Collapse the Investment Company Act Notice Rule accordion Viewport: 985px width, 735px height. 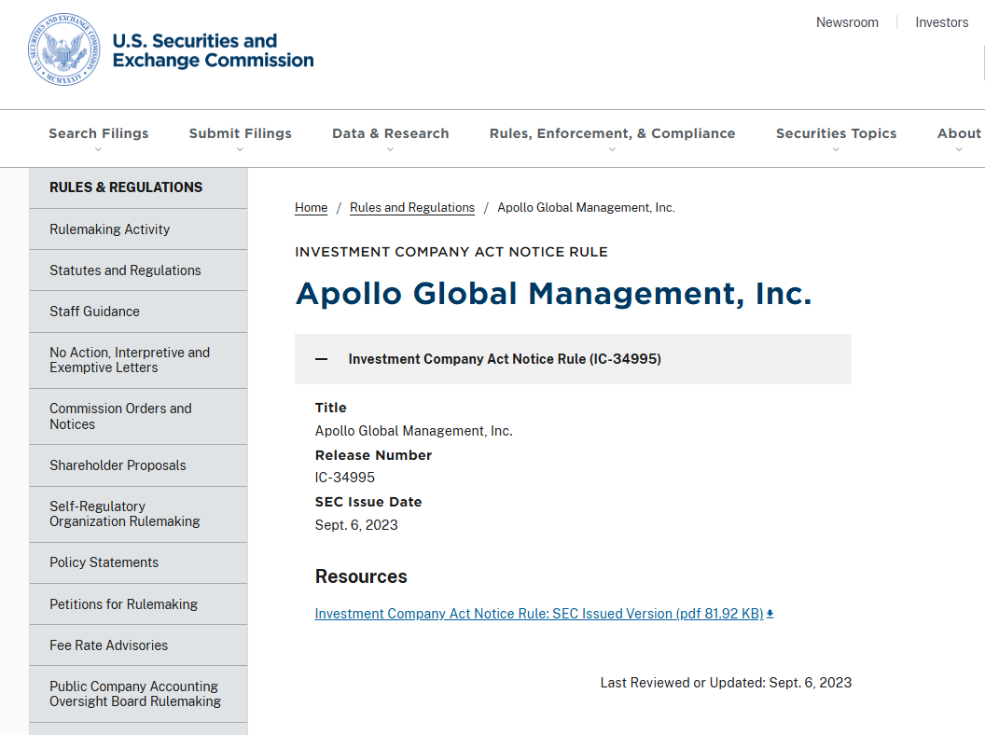click(x=322, y=359)
